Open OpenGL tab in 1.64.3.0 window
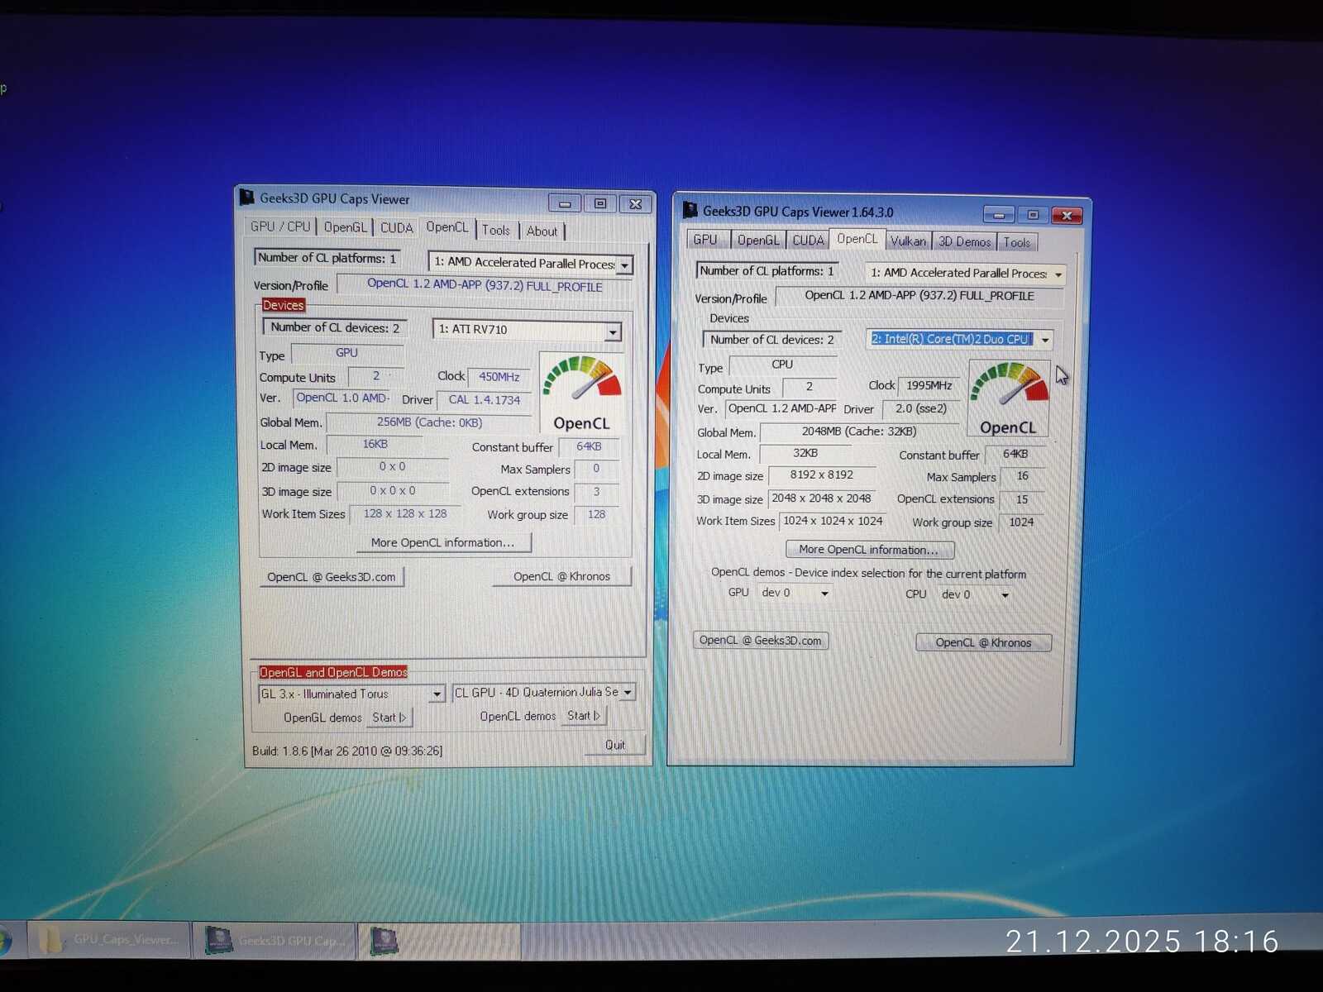The width and height of the screenshot is (1323, 992). point(758,241)
